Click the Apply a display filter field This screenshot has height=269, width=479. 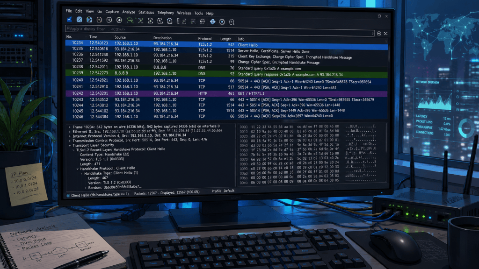[x=219, y=30]
